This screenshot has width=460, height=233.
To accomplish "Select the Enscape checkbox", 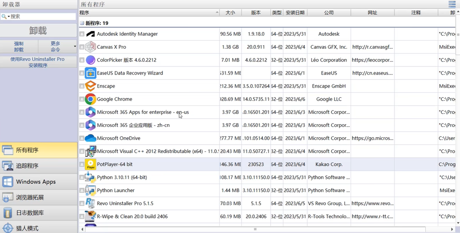I will (x=82, y=86).
